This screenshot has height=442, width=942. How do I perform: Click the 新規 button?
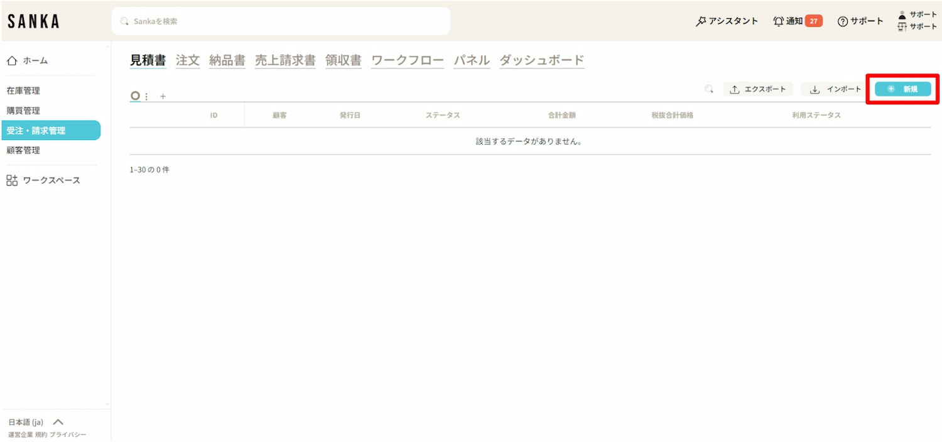[x=903, y=89]
